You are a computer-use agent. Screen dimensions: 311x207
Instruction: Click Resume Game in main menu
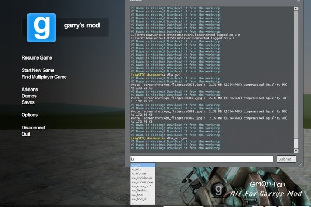[x=37, y=57]
